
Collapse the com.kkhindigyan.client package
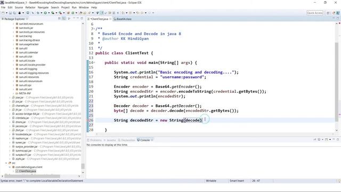10,167
